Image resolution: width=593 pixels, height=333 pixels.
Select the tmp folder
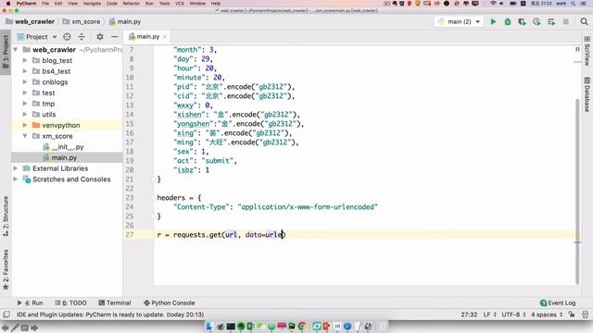click(48, 104)
